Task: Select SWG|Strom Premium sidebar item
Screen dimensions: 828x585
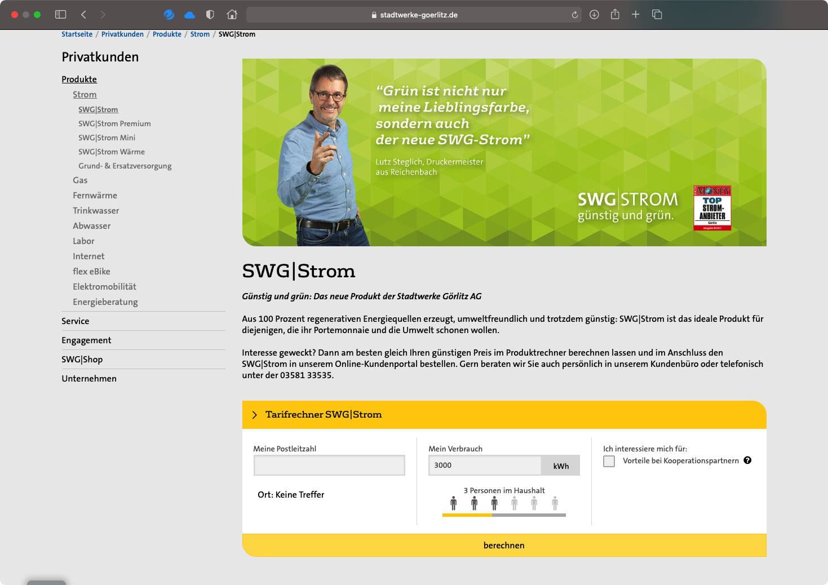Action: [x=114, y=123]
